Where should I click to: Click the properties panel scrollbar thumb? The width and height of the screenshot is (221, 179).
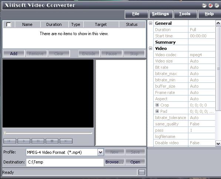click(x=218, y=68)
